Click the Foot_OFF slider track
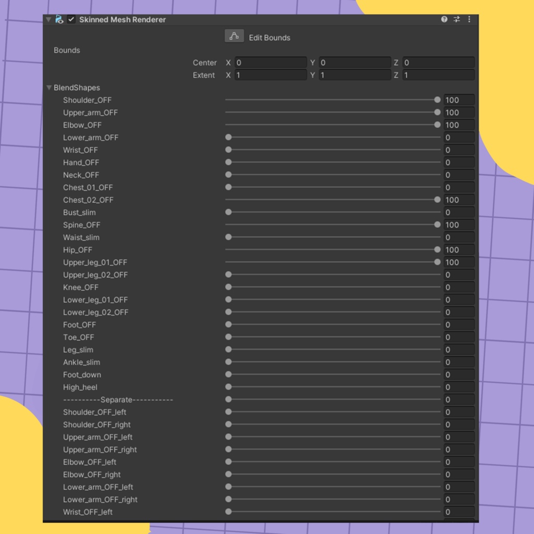534x534 pixels. pyautogui.click(x=333, y=324)
